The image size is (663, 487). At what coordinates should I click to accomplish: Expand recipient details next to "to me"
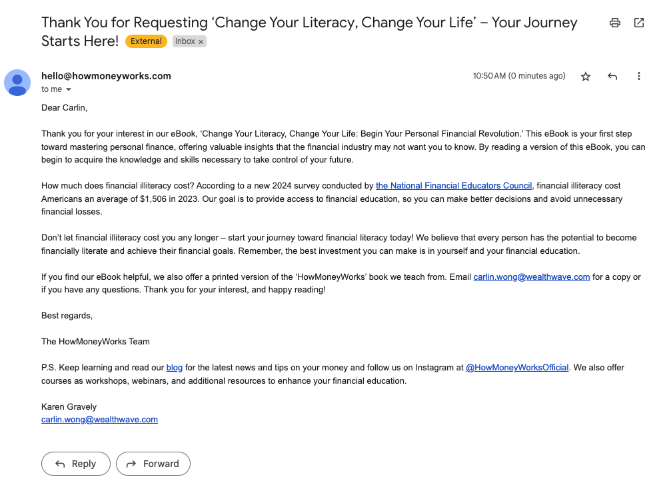pyautogui.click(x=68, y=90)
